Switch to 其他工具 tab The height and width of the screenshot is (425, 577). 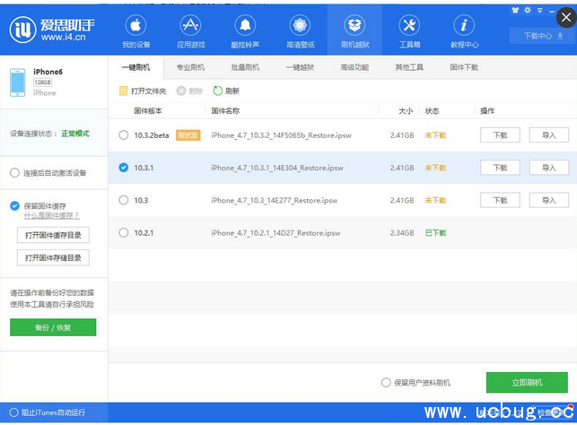[x=409, y=67]
